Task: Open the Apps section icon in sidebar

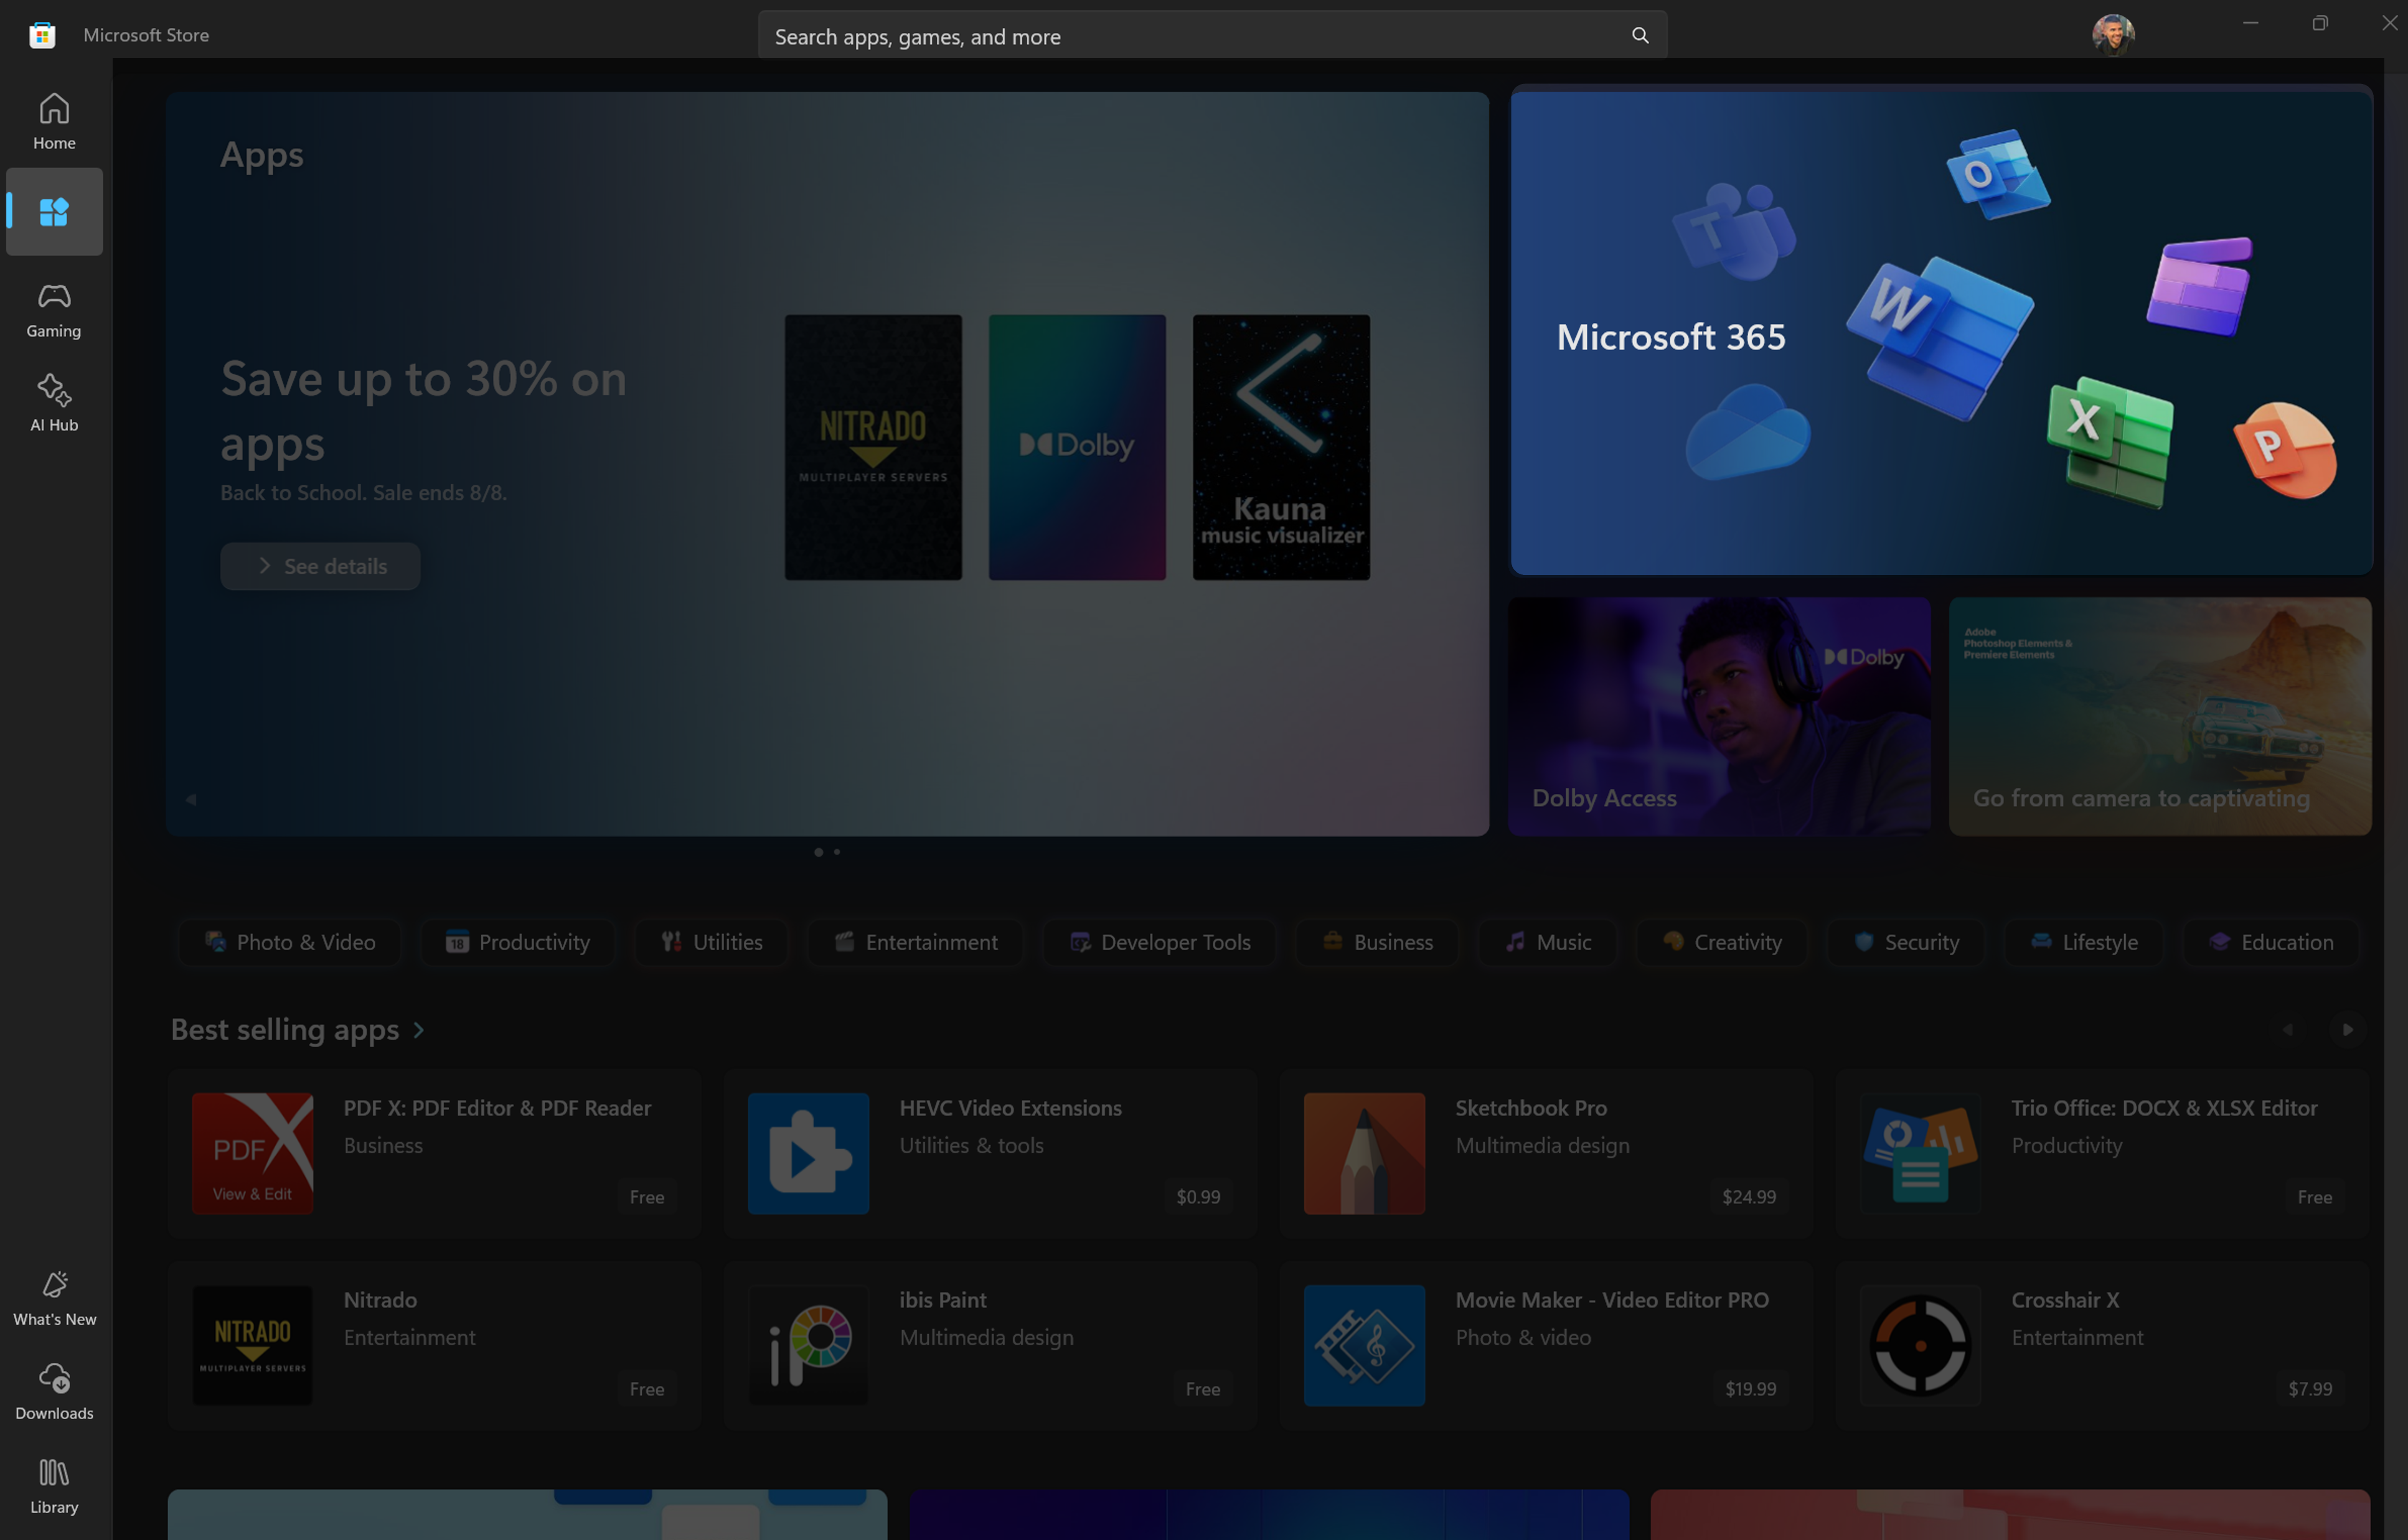Action: [x=53, y=212]
